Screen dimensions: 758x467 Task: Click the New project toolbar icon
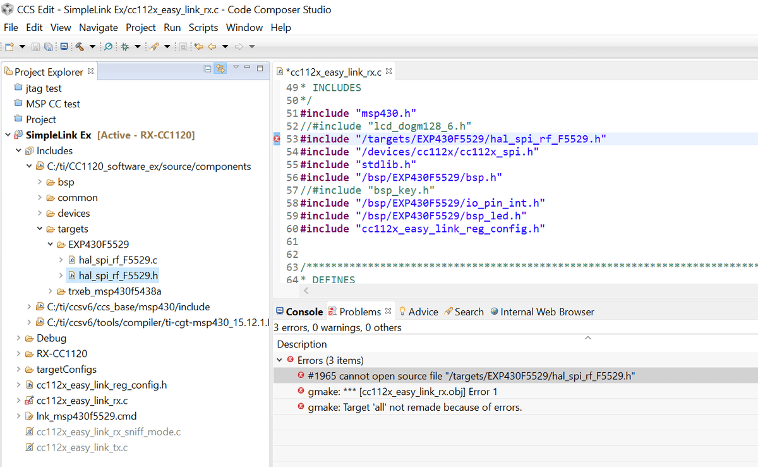[9, 47]
